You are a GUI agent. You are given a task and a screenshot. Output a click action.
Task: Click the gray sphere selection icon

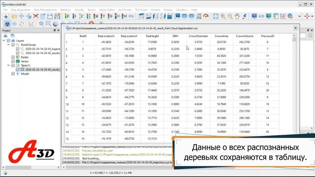coord(56,24)
